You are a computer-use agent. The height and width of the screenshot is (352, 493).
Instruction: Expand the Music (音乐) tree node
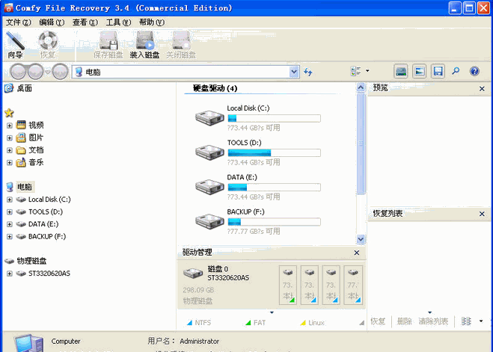[x=10, y=163]
